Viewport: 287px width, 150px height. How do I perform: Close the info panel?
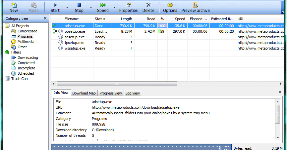pyautogui.click(x=280, y=92)
